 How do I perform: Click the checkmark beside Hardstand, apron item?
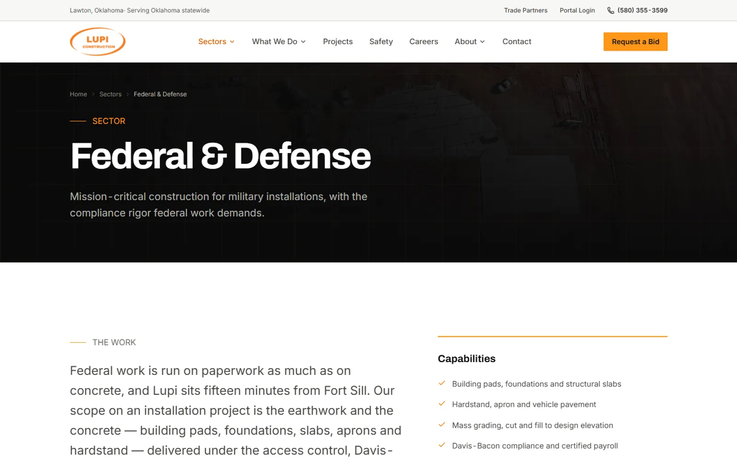click(442, 404)
